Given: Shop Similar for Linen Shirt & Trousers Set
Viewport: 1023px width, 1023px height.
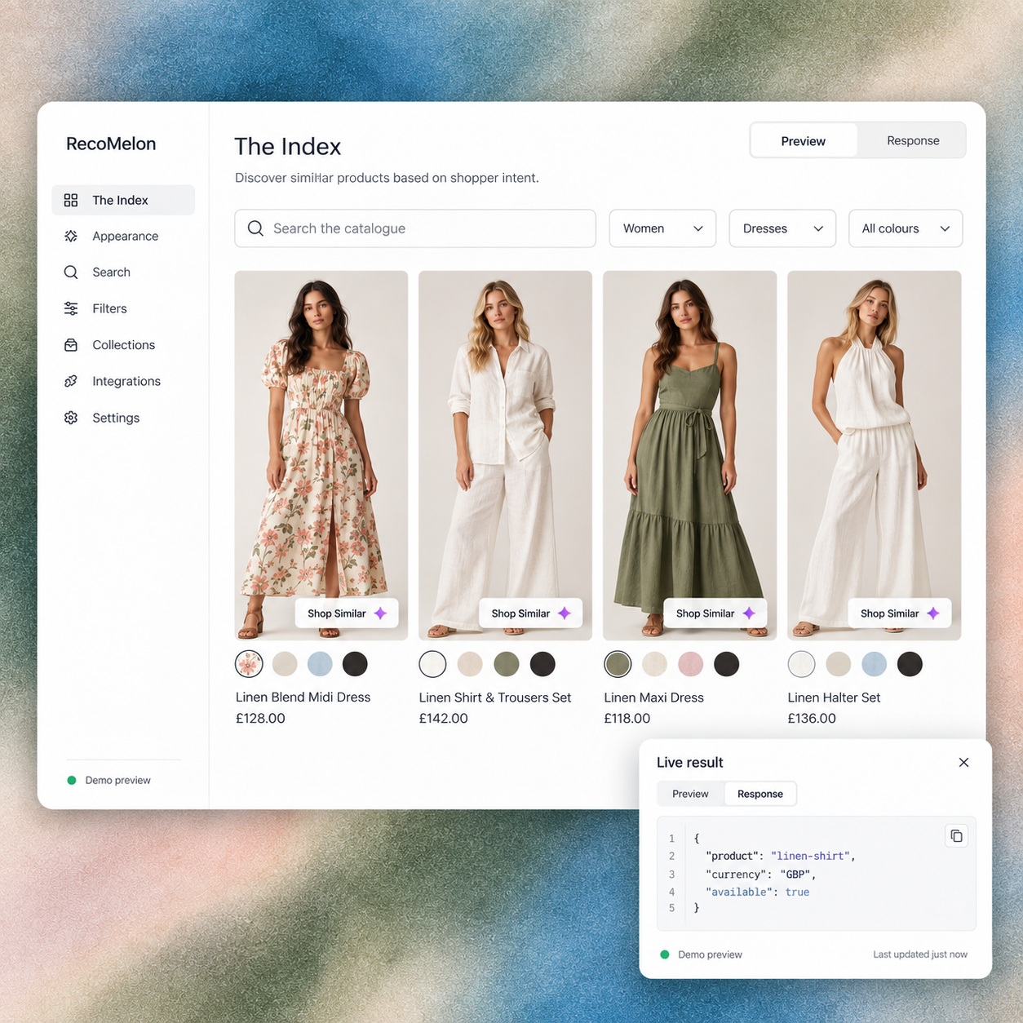Looking at the screenshot, I should click(530, 613).
